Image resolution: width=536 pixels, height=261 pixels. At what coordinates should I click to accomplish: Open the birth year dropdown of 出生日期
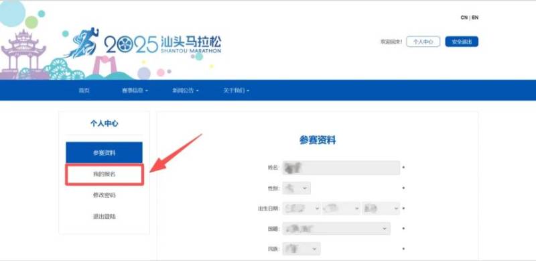pos(301,208)
